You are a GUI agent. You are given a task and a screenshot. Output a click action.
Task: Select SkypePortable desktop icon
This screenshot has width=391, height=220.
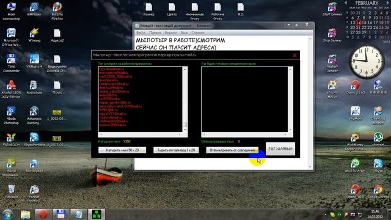34,139
